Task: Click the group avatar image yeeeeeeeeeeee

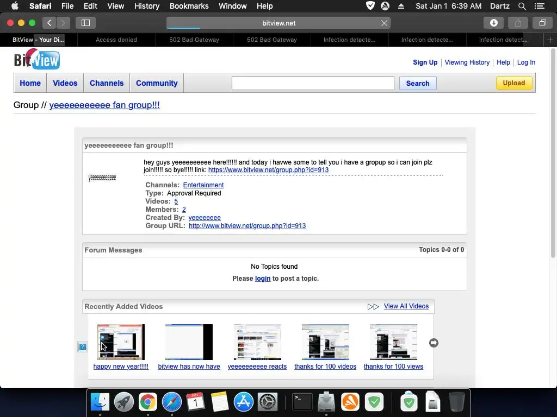Action: pos(102,178)
